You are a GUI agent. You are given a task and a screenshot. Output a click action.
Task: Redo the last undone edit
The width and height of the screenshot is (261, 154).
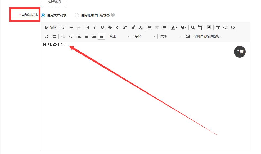[x=79, y=27]
